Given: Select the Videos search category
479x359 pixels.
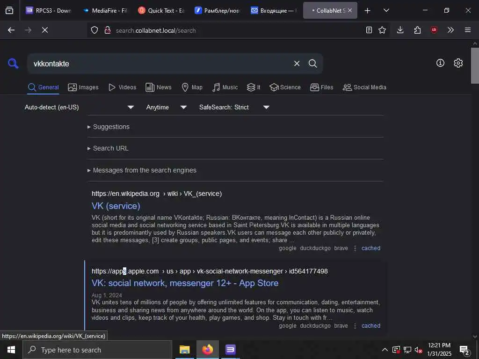Looking at the screenshot, I should coord(122,87).
